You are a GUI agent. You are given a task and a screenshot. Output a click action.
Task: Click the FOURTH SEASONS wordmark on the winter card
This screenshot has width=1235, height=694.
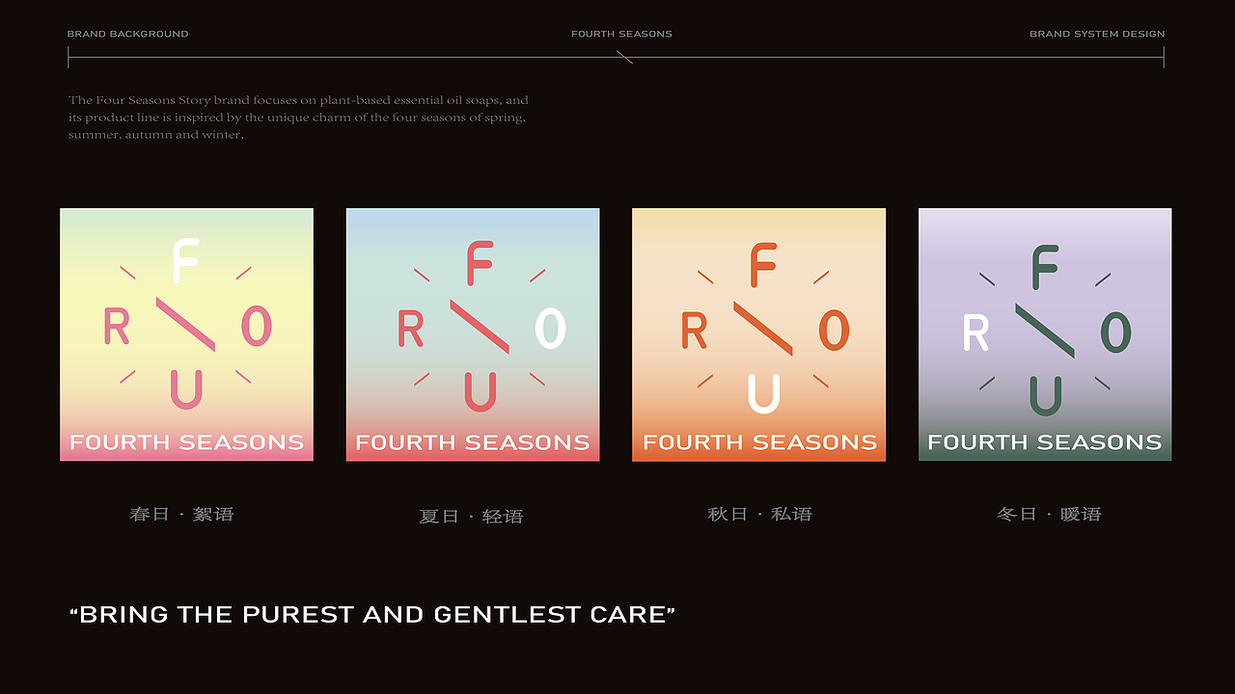pyautogui.click(x=1045, y=442)
